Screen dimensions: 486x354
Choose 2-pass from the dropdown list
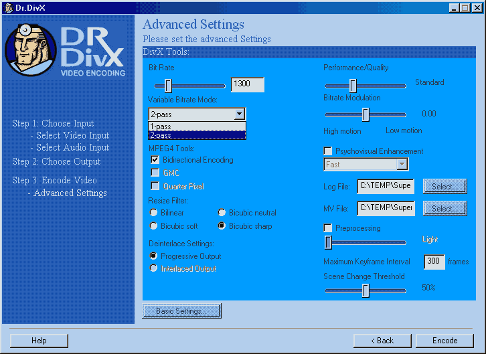point(197,135)
